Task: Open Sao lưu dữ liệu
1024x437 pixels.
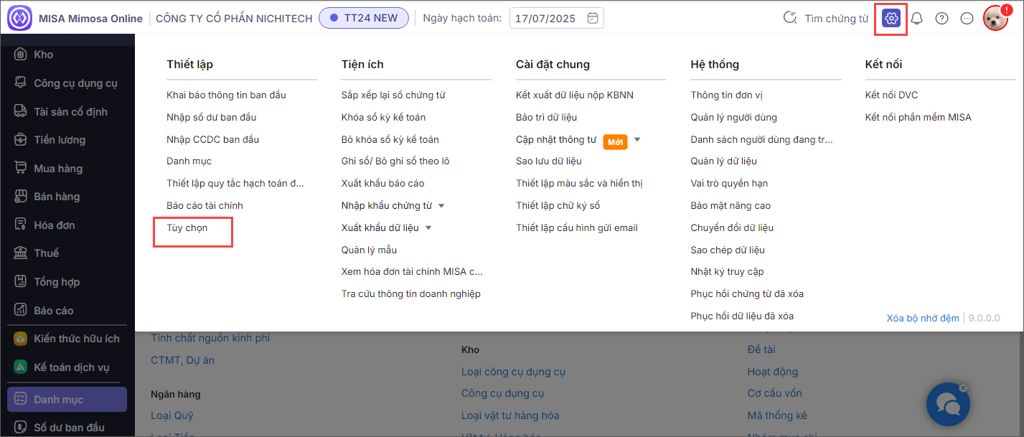Action: 549,161
